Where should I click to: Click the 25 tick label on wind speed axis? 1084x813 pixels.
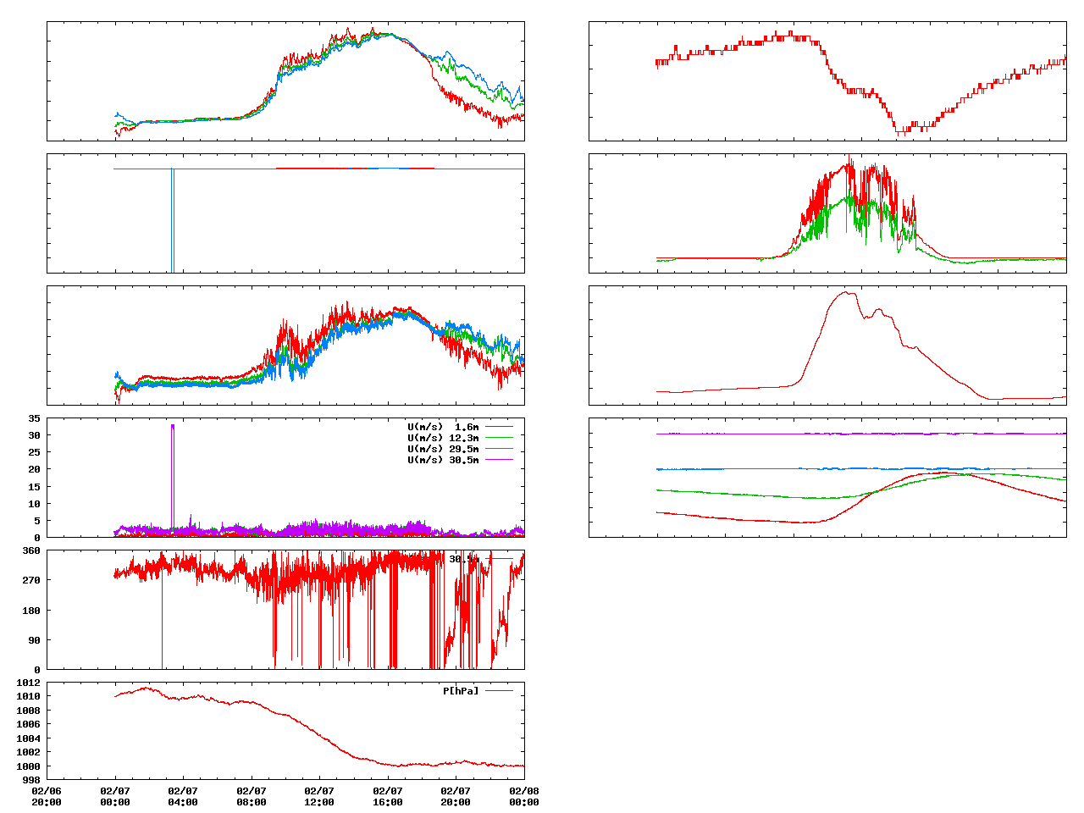[34, 452]
